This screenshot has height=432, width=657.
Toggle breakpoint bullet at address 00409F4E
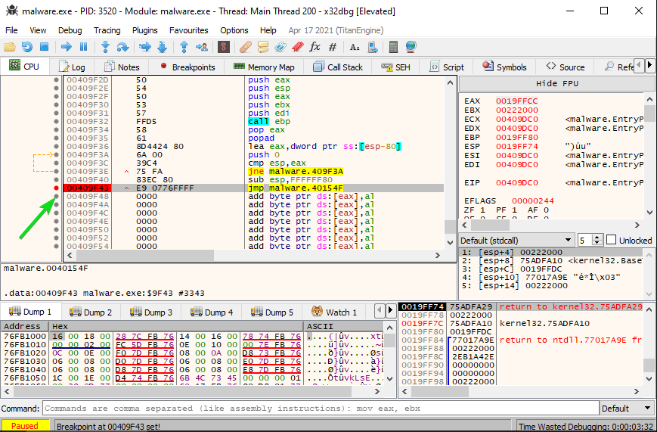tap(56, 221)
